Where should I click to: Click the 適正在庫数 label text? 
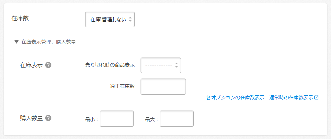[122, 86]
